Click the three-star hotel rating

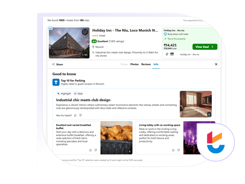(x=95, y=36)
